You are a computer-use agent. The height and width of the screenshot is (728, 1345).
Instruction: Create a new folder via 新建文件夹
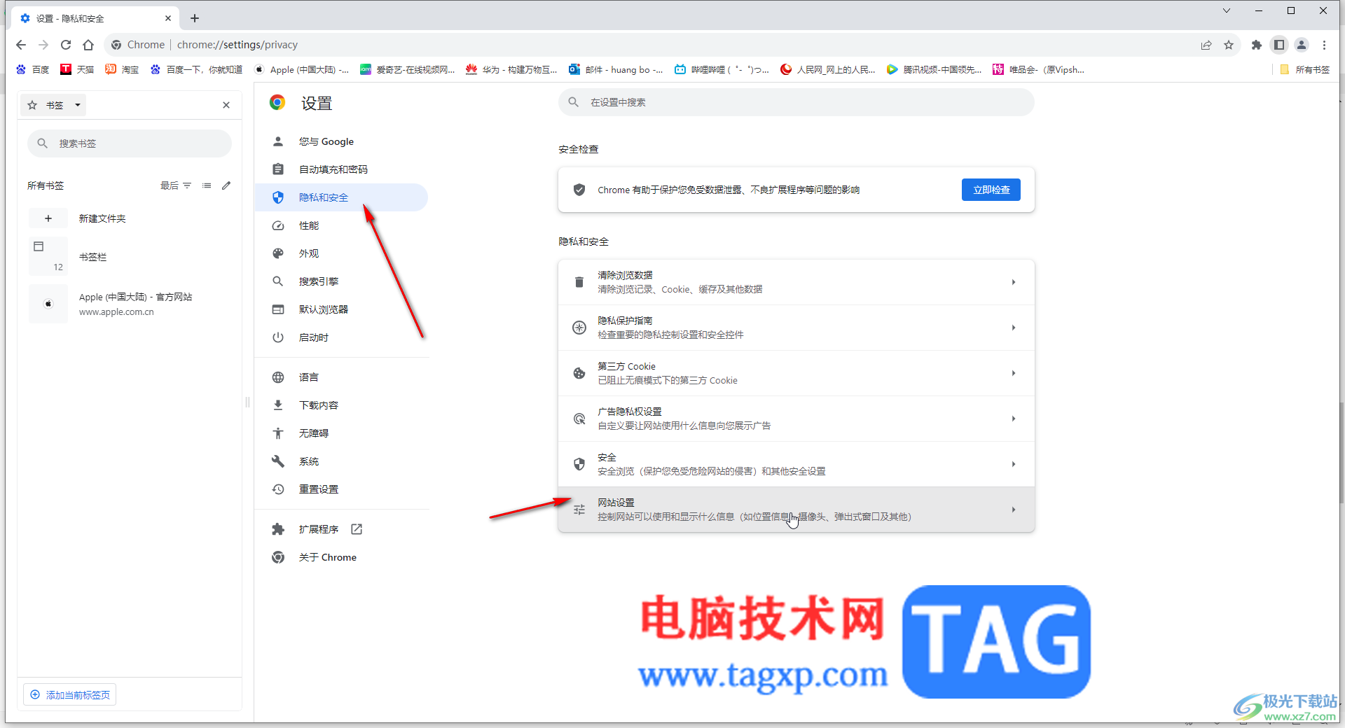coord(130,218)
